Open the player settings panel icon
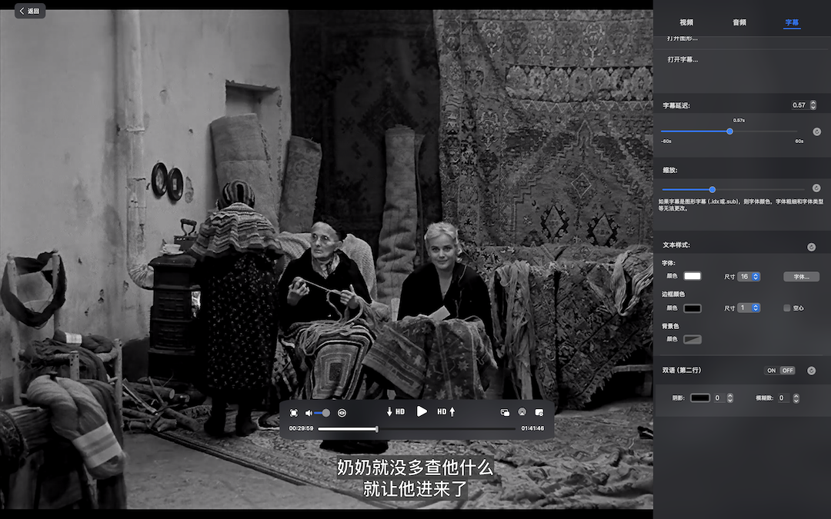The image size is (831, 519). (539, 412)
